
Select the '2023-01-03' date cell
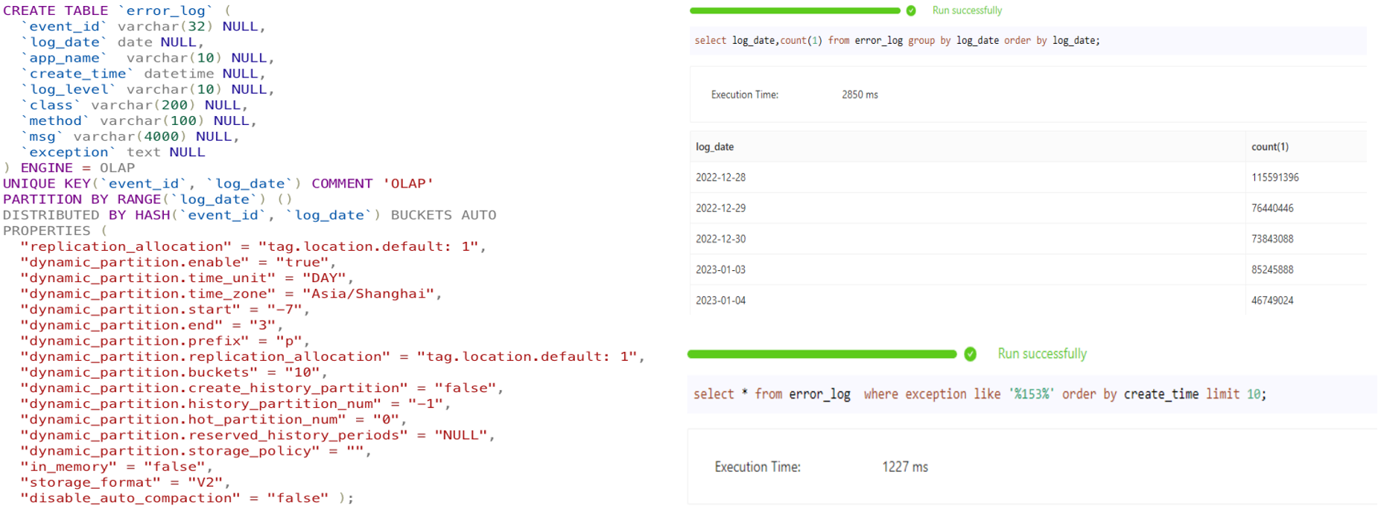click(721, 269)
